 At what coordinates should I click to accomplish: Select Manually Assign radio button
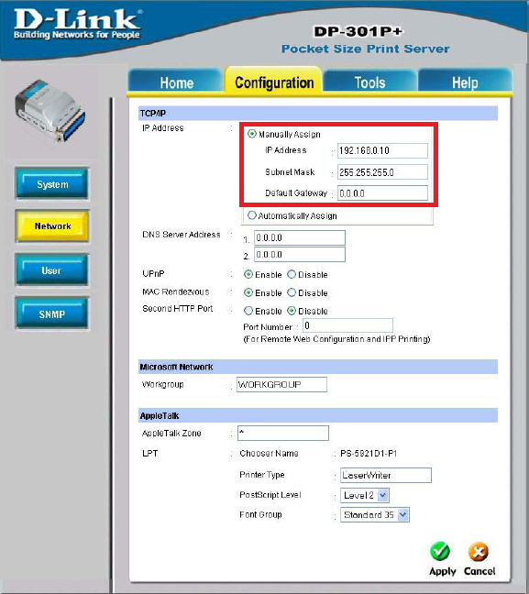(x=251, y=134)
